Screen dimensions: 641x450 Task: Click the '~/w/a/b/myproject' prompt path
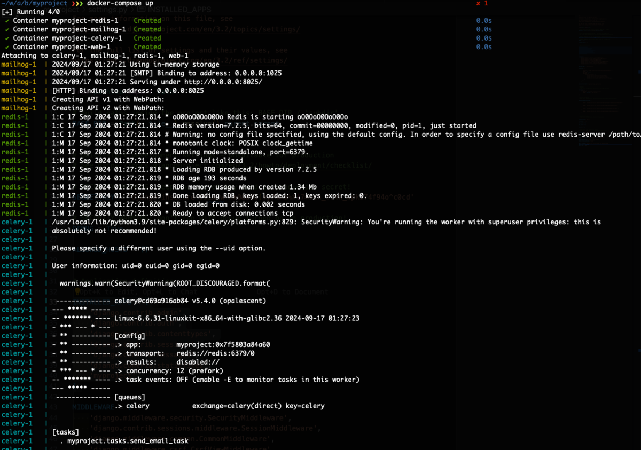35,3
